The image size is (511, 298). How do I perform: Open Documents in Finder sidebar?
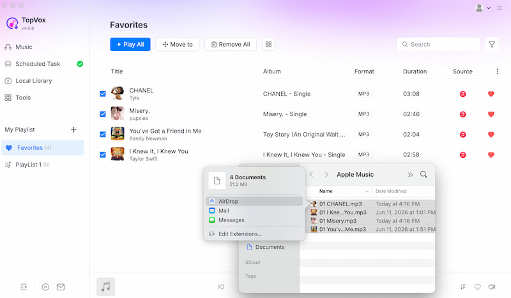point(266,247)
